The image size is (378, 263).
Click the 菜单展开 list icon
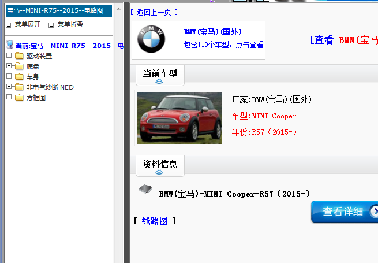[9, 25]
